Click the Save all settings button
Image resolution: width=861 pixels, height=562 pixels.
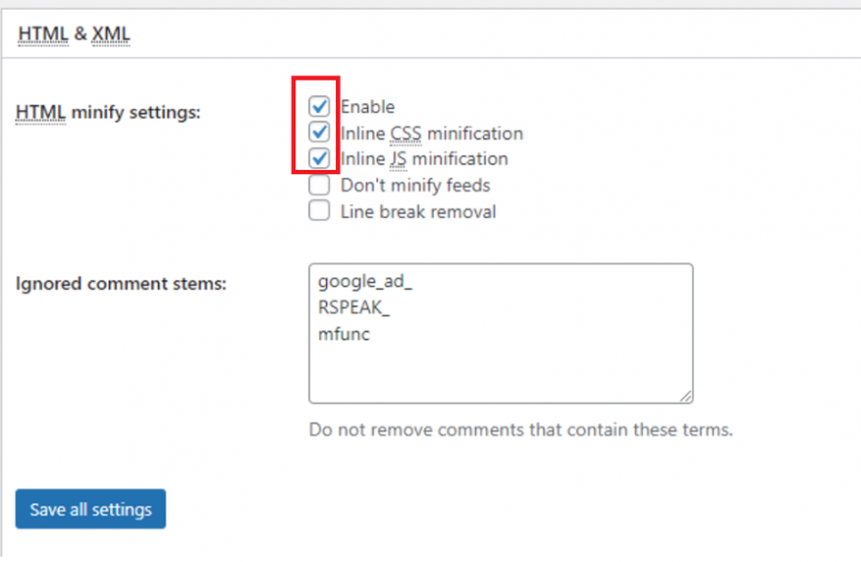click(90, 509)
